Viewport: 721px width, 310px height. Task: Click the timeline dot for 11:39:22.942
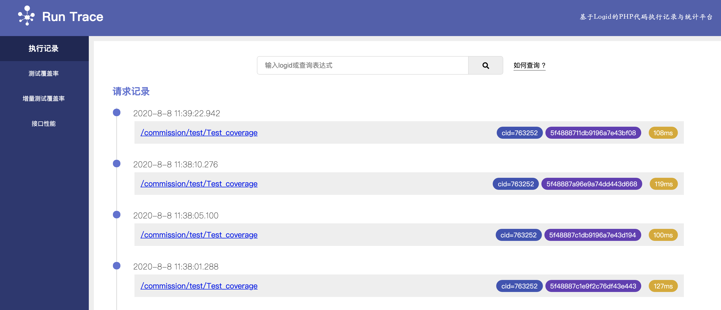(116, 112)
